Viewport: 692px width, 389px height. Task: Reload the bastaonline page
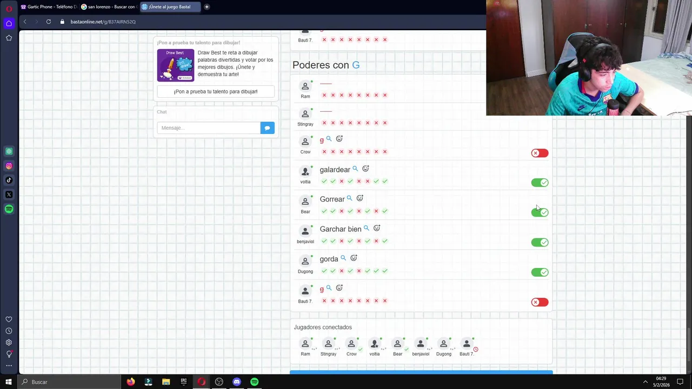tap(49, 22)
